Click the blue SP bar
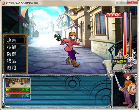Image resolution: width=139 pixels, height=110 pixels. click(18, 99)
